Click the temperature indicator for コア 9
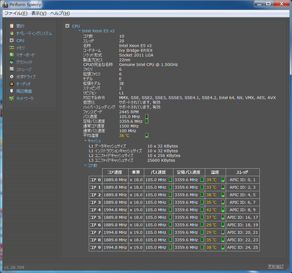The width and height of the screenshot is (292, 273). click(x=223, y=247)
